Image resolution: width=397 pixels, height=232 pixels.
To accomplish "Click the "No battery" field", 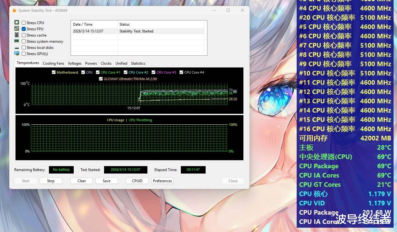I will coord(61,170).
